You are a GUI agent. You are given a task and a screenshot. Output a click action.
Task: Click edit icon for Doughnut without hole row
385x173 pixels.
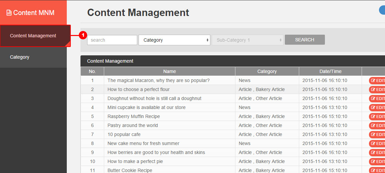373,99
